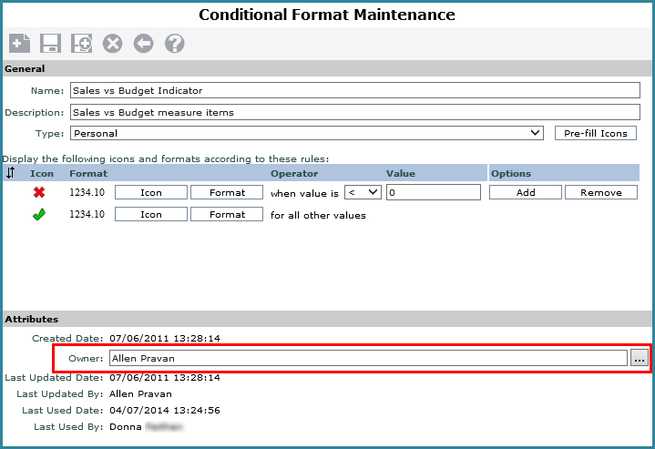Screen dimensions: 655x449
Task: Open the operator dropdown showing less-than
Action: (362, 192)
